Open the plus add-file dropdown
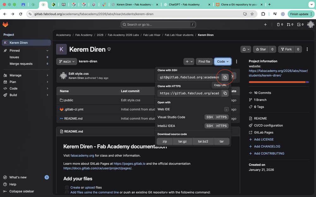This screenshot has width=316, height=197. point(189,61)
